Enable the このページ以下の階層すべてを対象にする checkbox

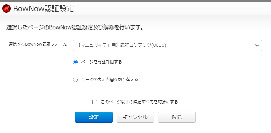95,102
